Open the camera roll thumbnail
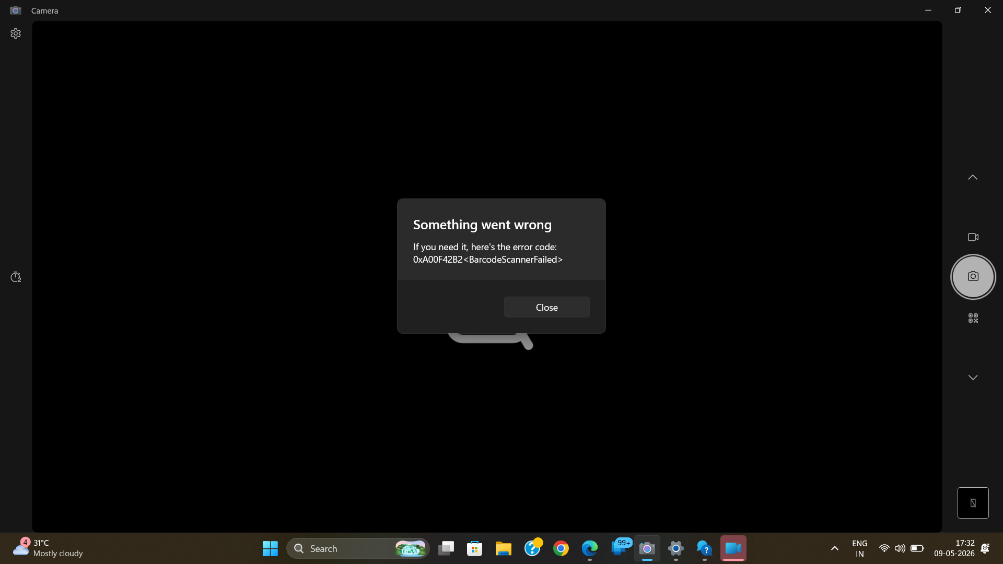Viewport: 1003px width, 564px height. pos(973,503)
